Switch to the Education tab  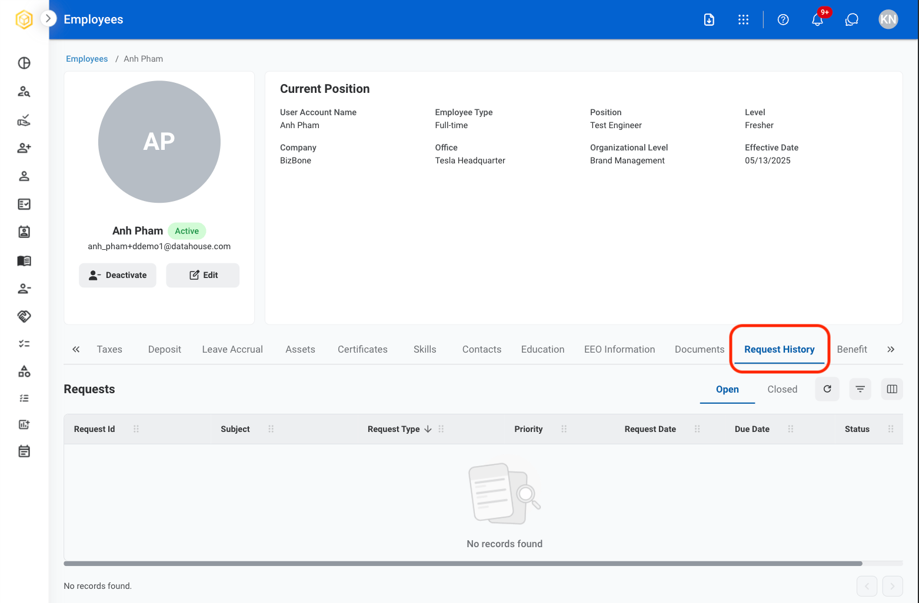coord(543,349)
